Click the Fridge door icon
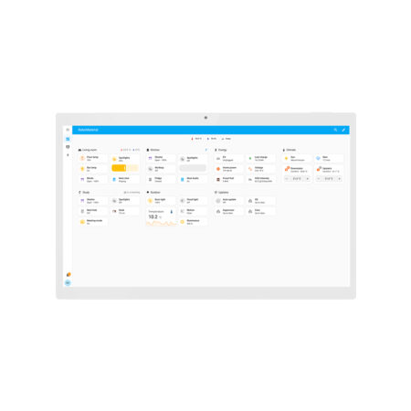The height and width of the screenshot is (411, 411). click(x=150, y=179)
